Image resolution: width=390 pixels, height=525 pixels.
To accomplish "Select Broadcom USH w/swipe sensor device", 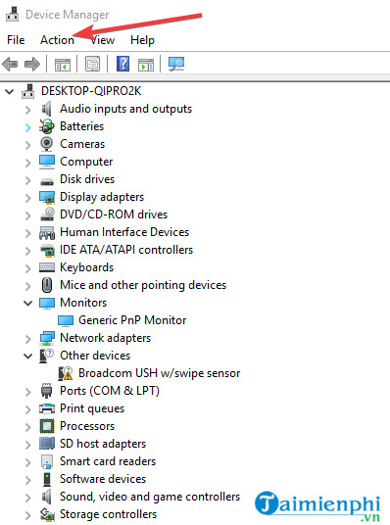I will [x=159, y=373].
